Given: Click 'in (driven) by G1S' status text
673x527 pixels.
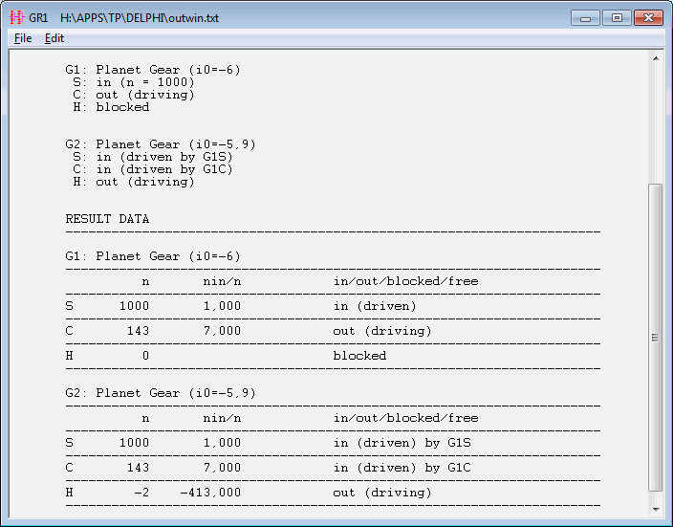Looking at the screenshot, I should [x=402, y=443].
